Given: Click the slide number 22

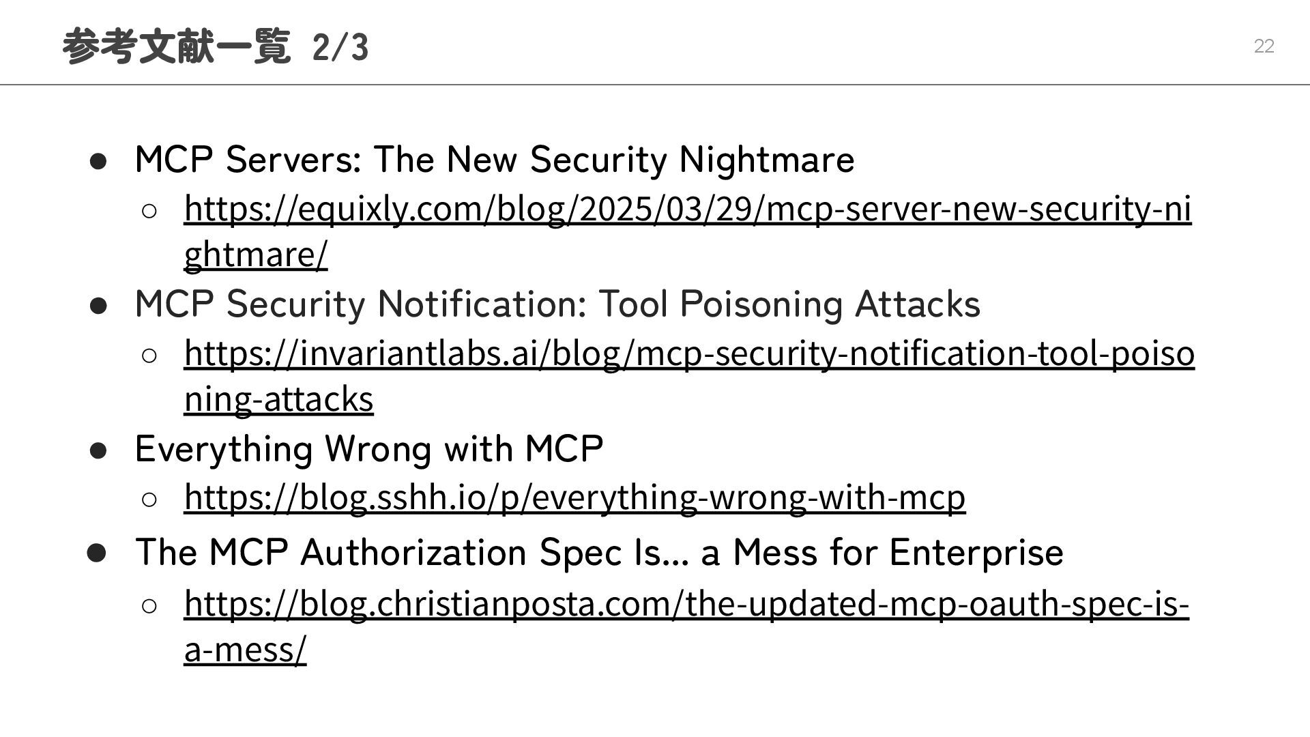Looking at the screenshot, I should point(1264,46).
